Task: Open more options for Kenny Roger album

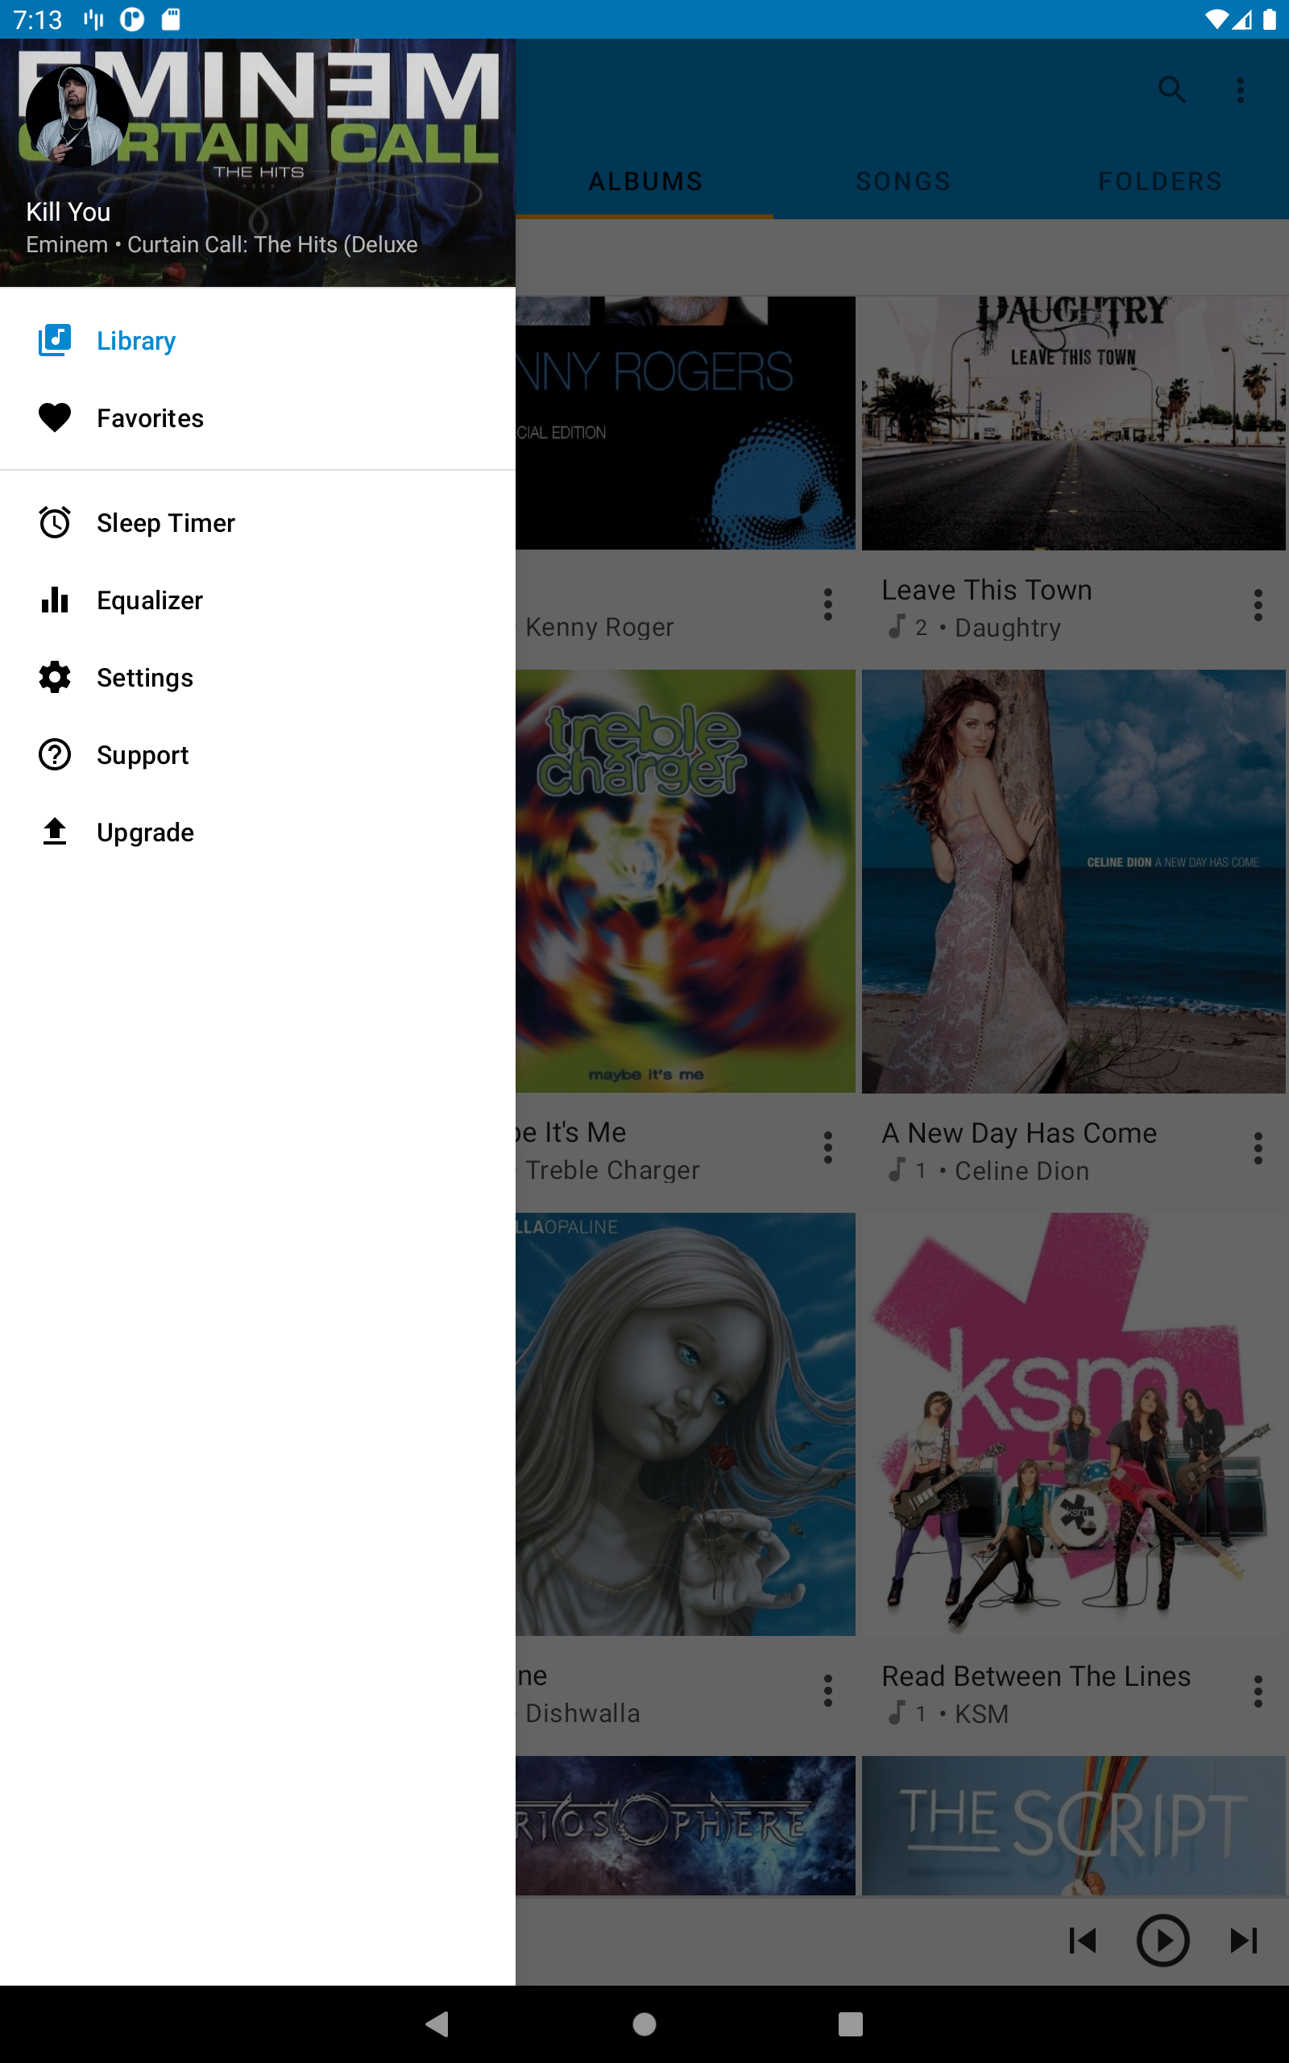Action: point(828,604)
